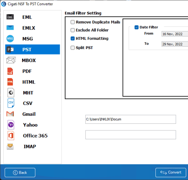Disable the Date Filter checkbox
Image resolution: width=188 pixels, height=180 pixels.
coord(137,27)
